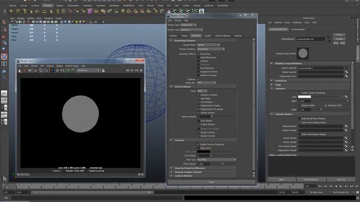The height and width of the screenshot is (202, 360).
Task: Toggle Enable Contour Rendering in Render Settings
Action: tap(199, 145)
